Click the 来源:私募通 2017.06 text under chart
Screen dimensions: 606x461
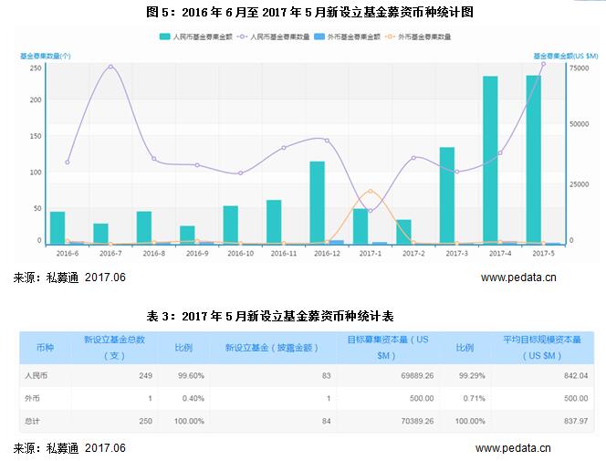(x=69, y=278)
